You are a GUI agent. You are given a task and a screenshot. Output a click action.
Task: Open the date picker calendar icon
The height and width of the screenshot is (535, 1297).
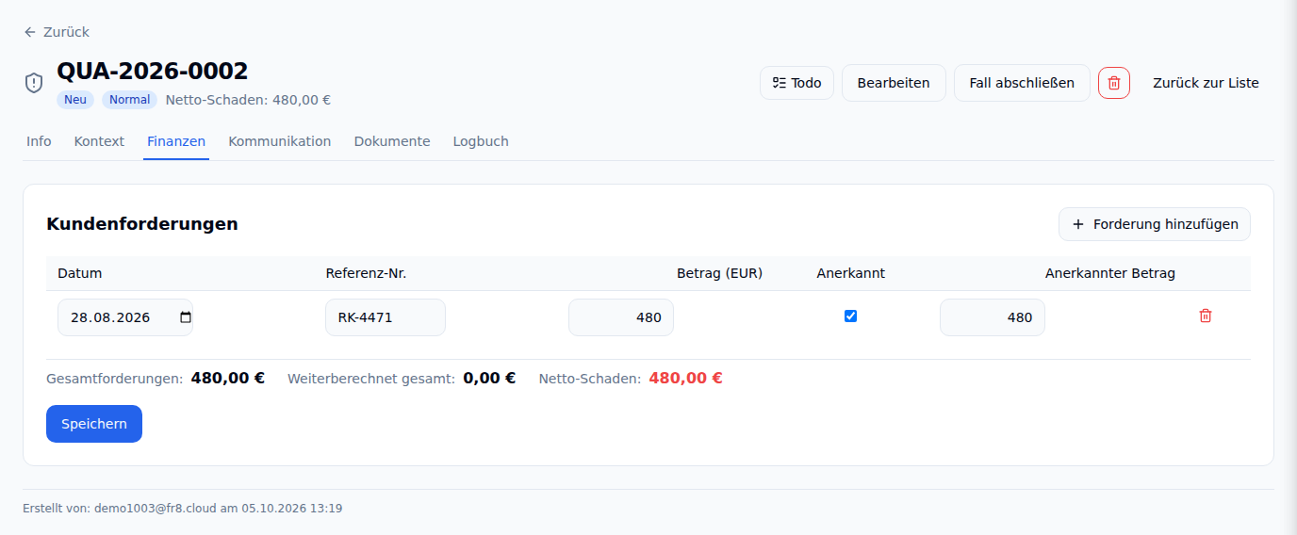[185, 317]
